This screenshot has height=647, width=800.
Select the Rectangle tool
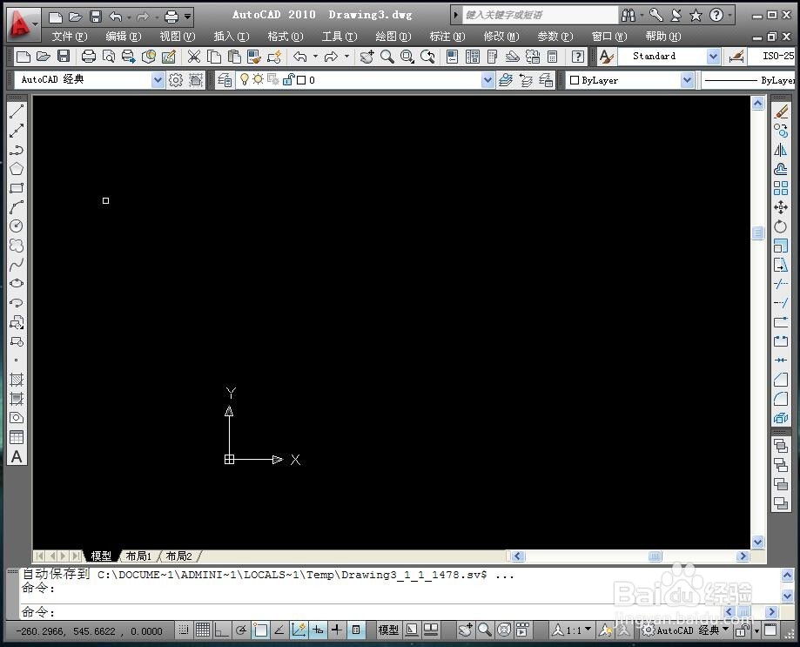[17, 188]
